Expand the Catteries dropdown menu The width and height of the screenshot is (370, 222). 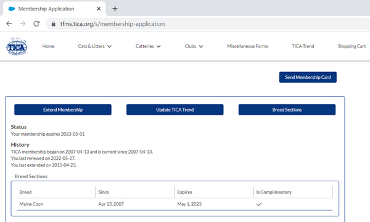148,46
